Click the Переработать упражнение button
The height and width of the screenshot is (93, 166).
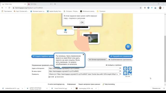click(x=121, y=56)
